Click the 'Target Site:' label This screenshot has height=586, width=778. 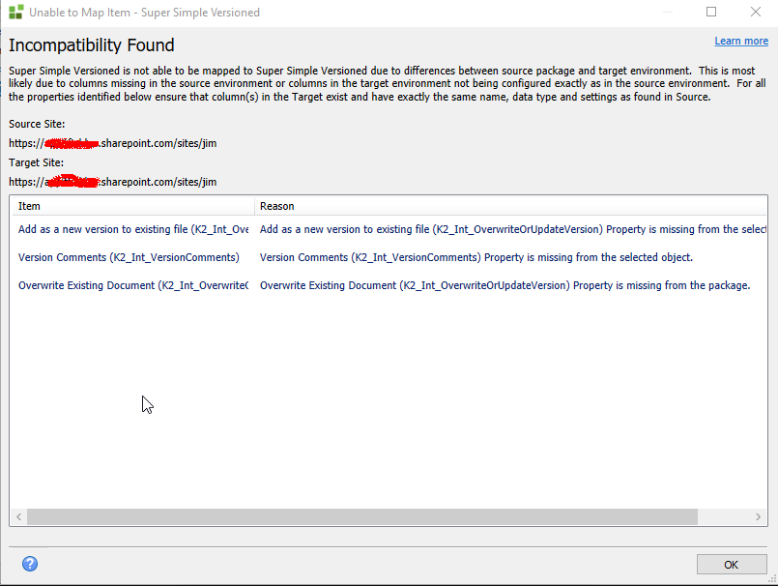tap(36, 162)
